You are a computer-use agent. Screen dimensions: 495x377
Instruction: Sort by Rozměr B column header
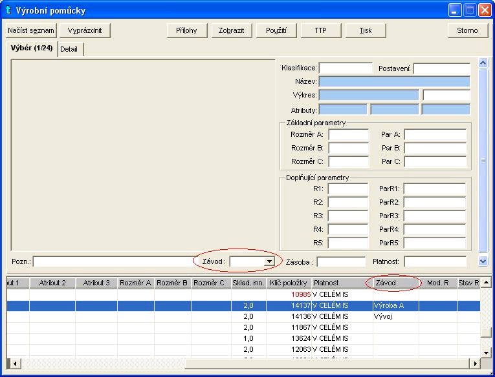tap(172, 283)
